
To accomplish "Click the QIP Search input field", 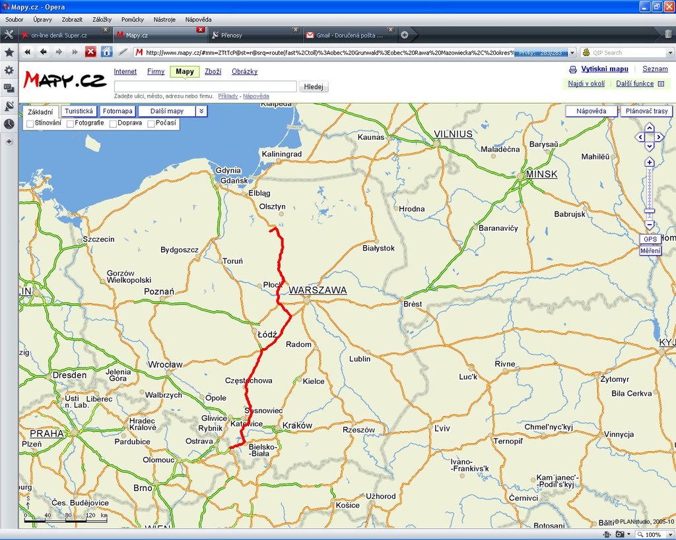I will [x=628, y=53].
